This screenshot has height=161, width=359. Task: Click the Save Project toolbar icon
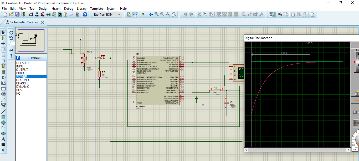click(x=17, y=15)
